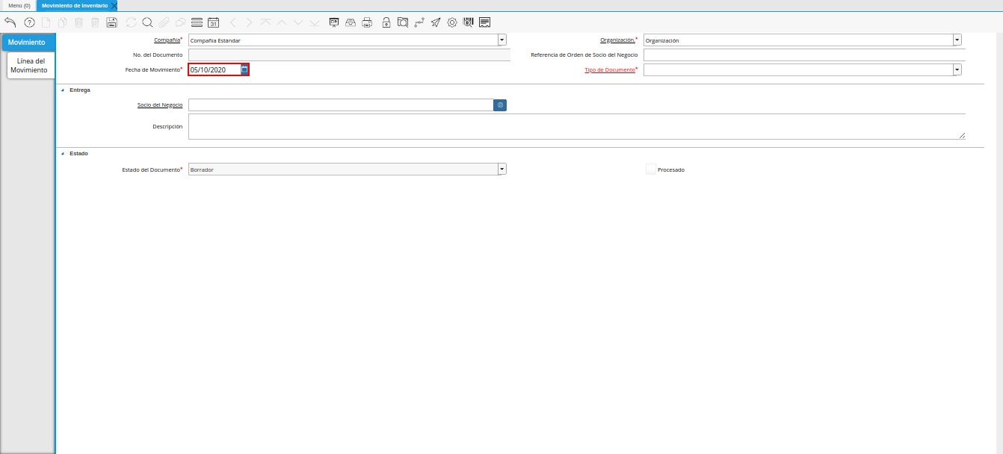Open the chat bubbles icon

180,22
